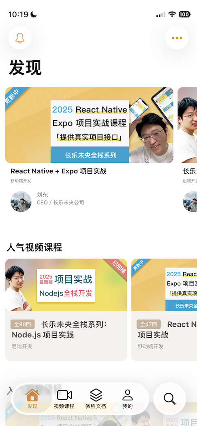This screenshot has height=426, width=197.
Task: Tap the 人气视频课程 section heading
Action: pyautogui.click(x=34, y=247)
